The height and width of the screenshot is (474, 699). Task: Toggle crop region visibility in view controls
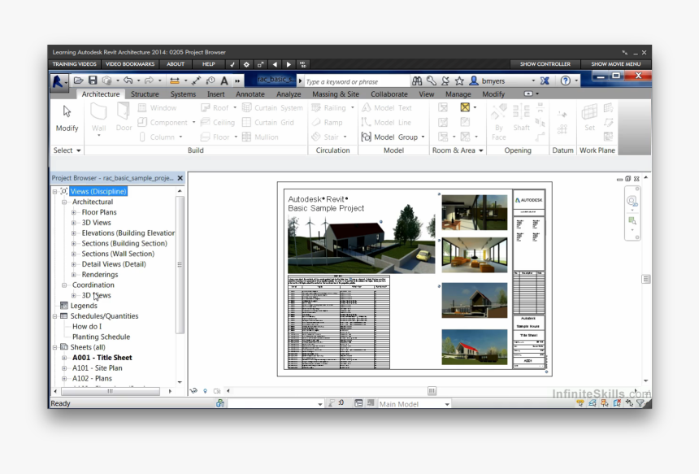[x=217, y=391]
